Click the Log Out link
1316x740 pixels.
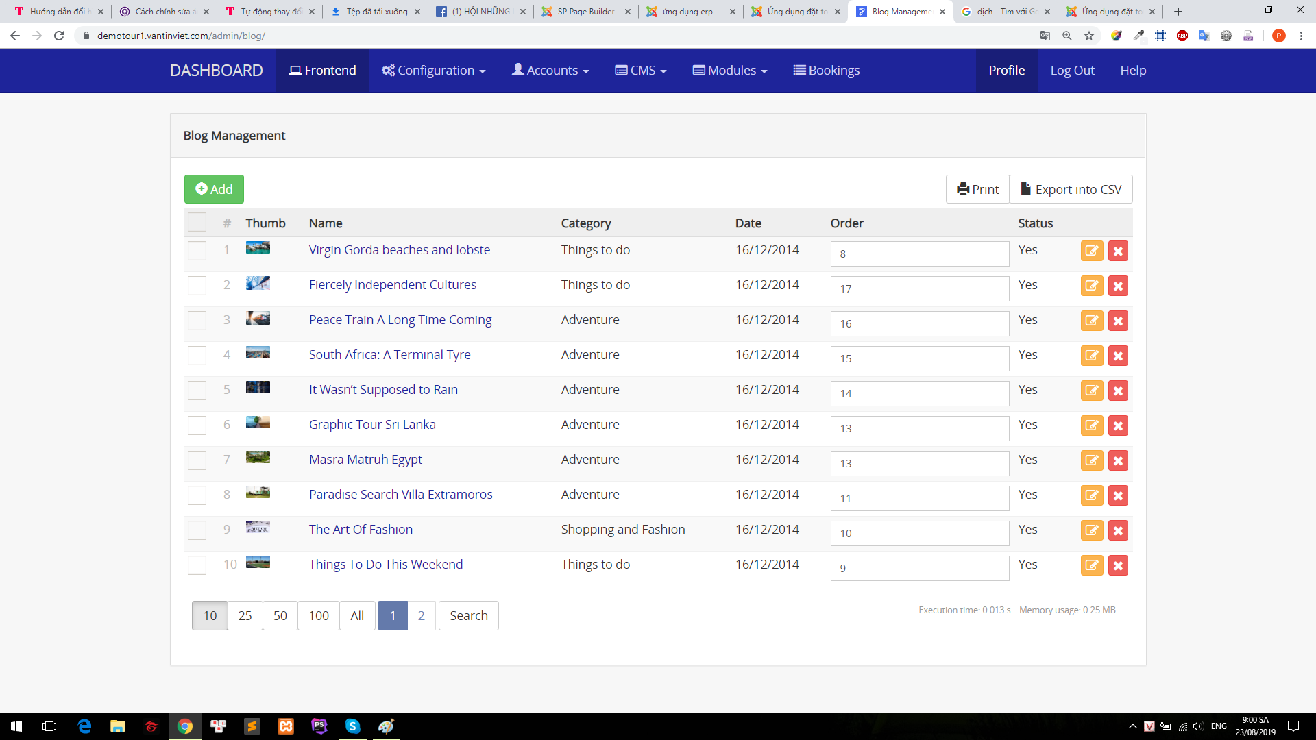click(x=1072, y=71)
